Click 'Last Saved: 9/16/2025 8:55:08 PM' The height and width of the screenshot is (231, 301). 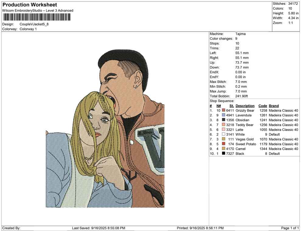click(x=99, y=228)
